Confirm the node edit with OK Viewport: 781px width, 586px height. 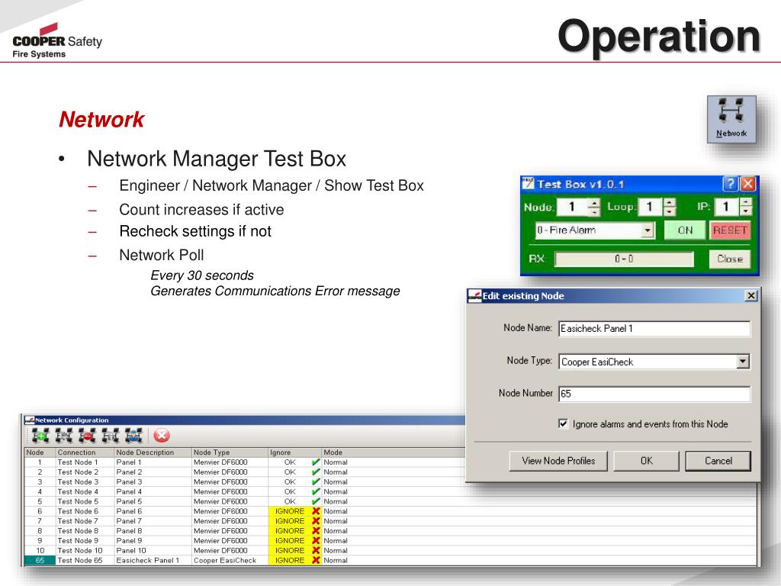pos(647,461)
